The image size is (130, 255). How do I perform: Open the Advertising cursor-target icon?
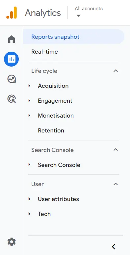point(12,99)
